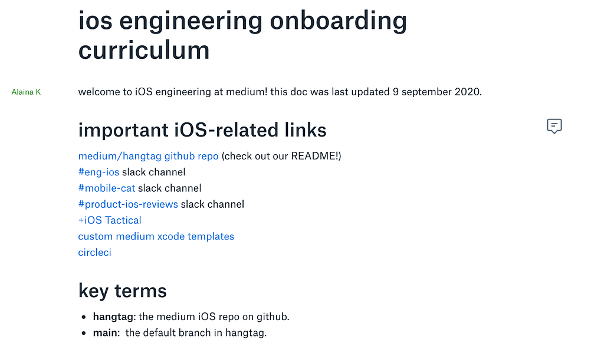This screenshot has width=604, height=343.
Task: Click the '9 september 2020' date text
Action: click(436, 92)
